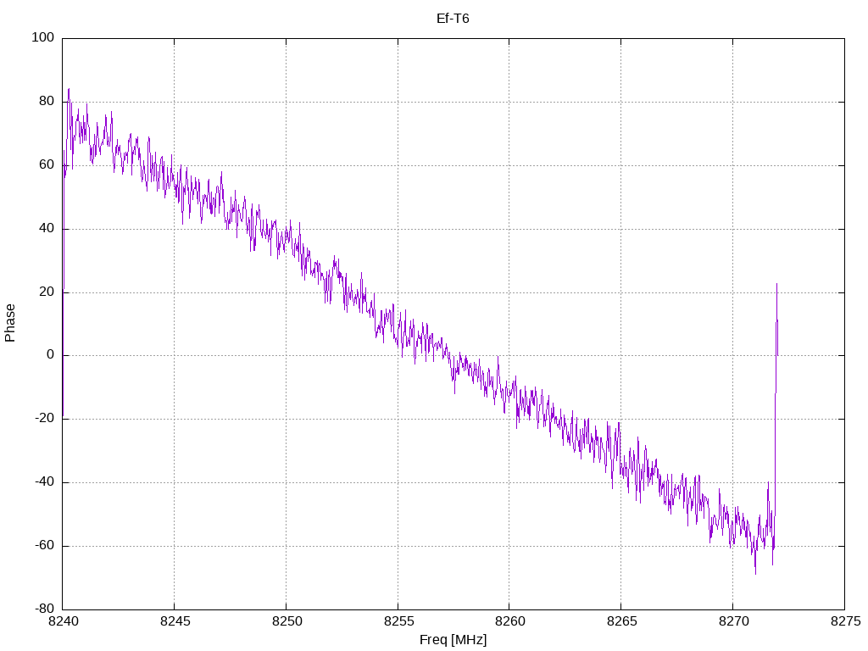
Task: Click the x-axis tick label 8240
Action: click(x=64, y=621)
